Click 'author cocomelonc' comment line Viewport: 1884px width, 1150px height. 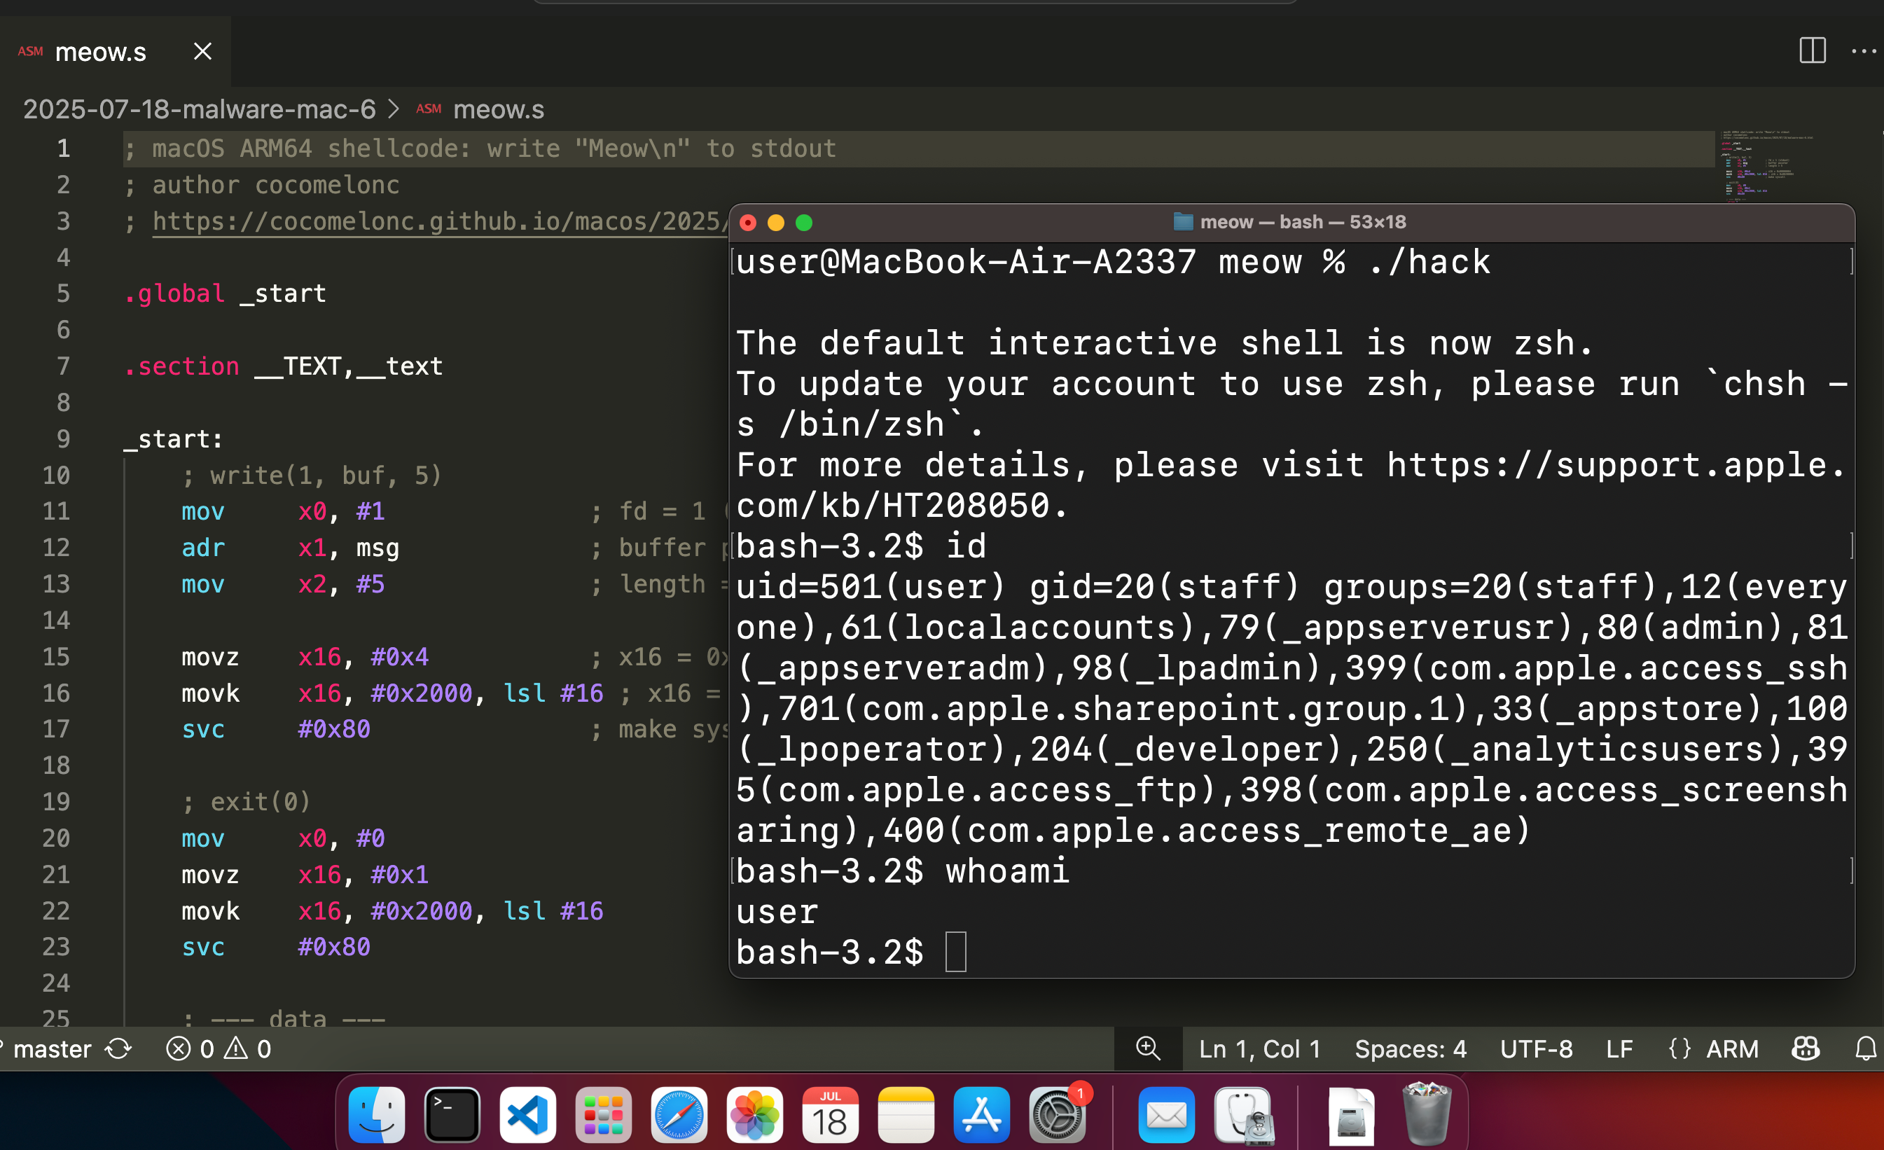click(276, 185)
